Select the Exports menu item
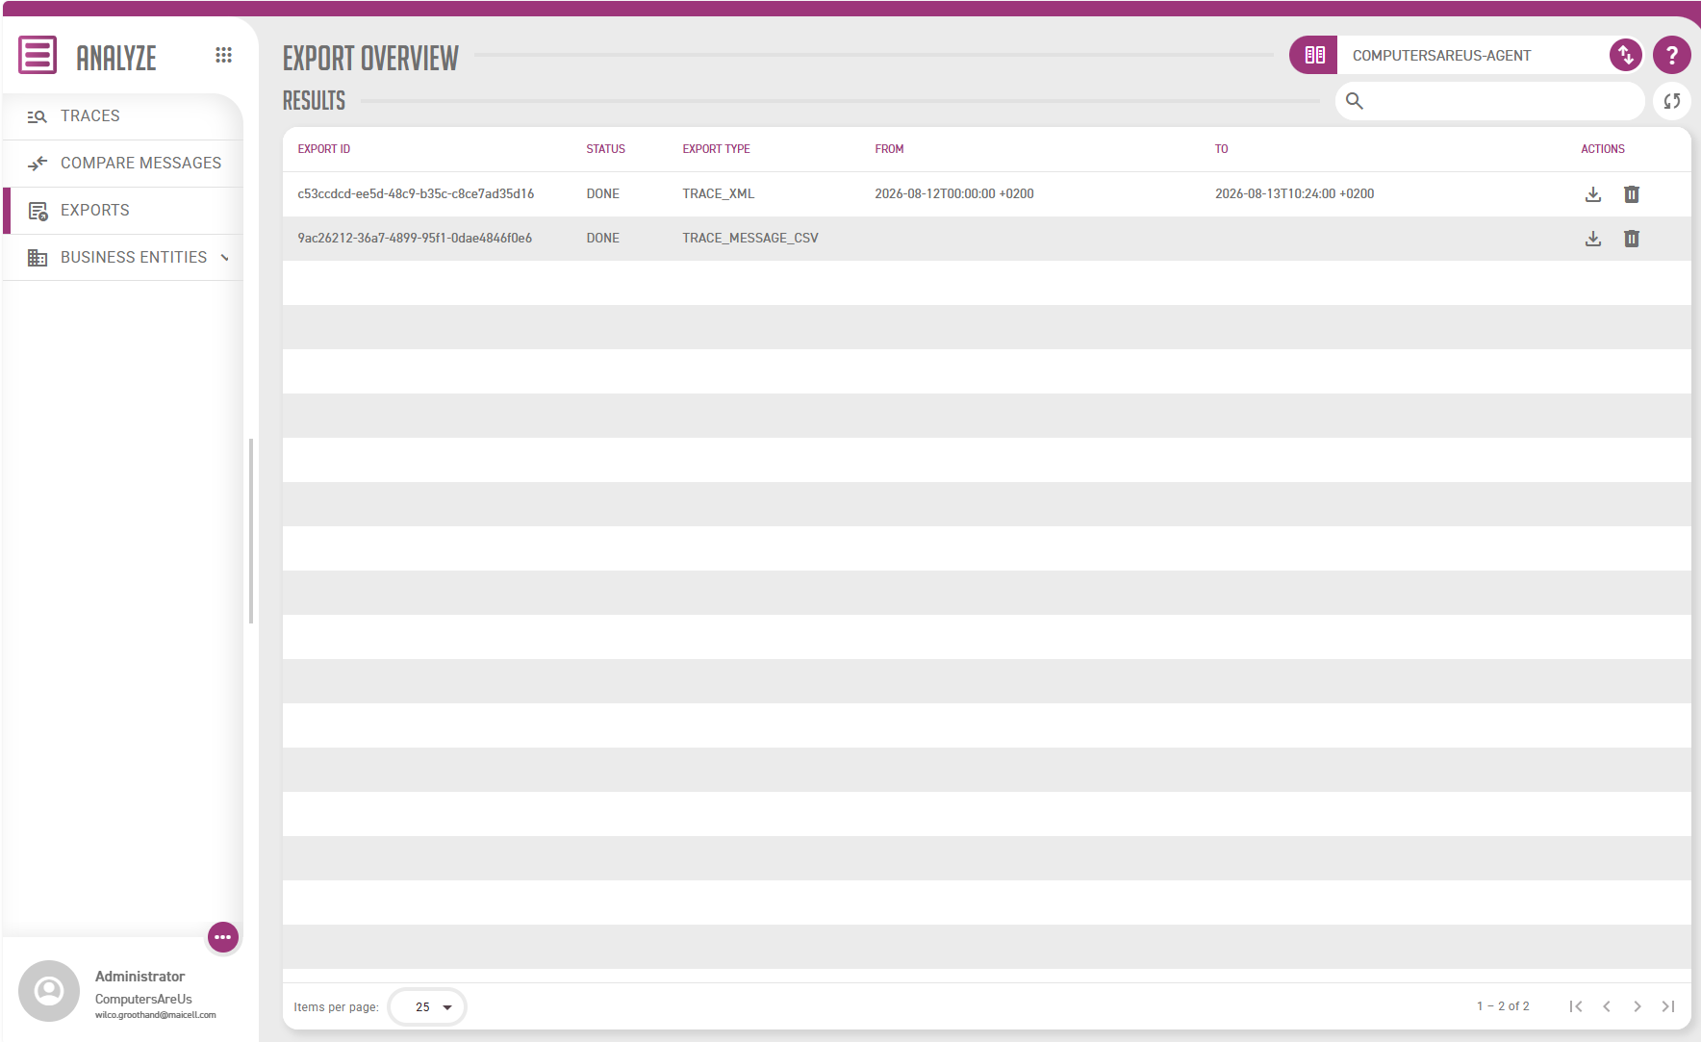Viewport: 1701px width, 1042px height. pyautogui.click(x=122, y=211)
